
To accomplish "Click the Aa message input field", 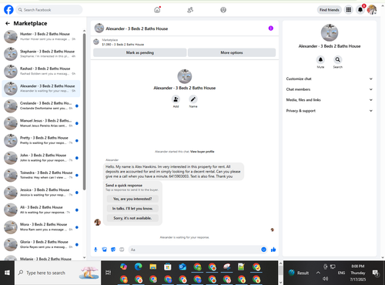I will coord(198,250).
